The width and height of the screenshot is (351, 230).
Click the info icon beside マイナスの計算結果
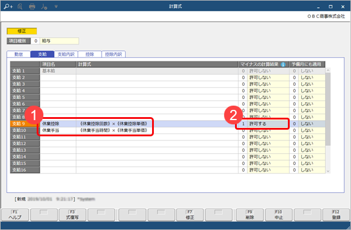283,65
